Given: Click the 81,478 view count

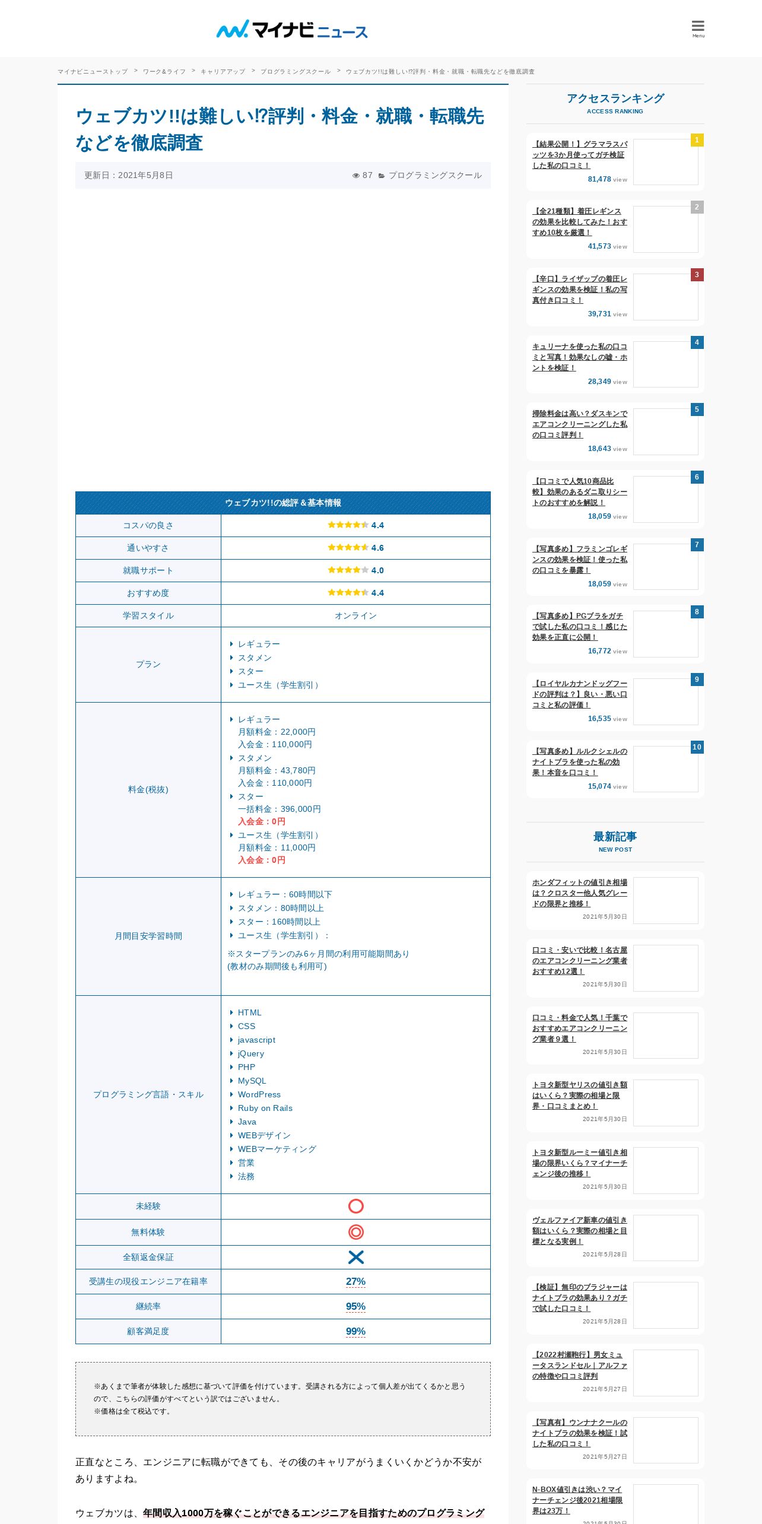Looking at the screenshot, I should coord(599,179).
